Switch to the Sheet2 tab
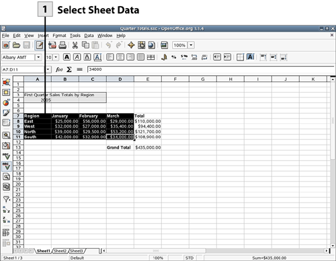This screenshot has width=336, height=261. click(60, 251)
